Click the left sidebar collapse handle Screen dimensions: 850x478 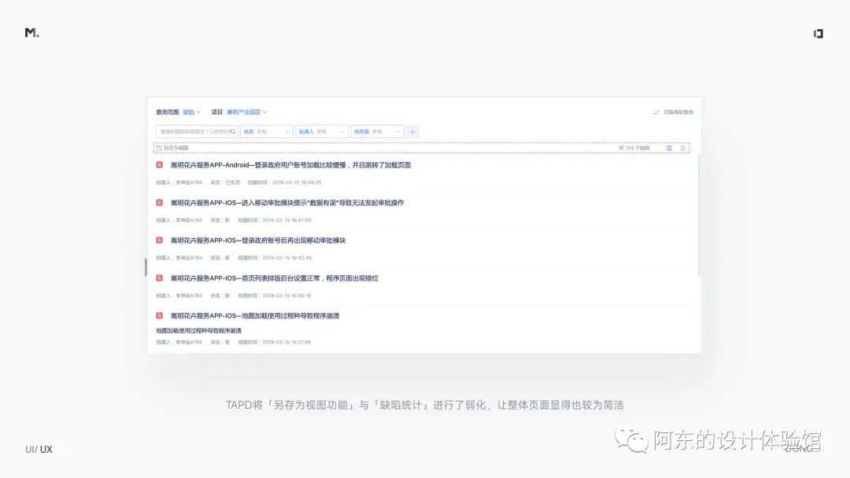click(146, 267)
